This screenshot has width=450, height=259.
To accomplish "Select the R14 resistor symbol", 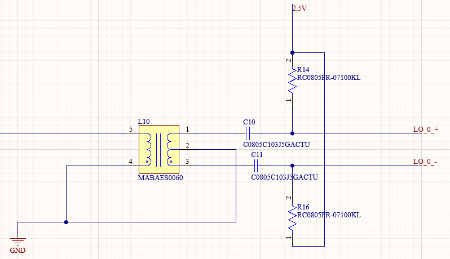I will click(x=292, y=81).
